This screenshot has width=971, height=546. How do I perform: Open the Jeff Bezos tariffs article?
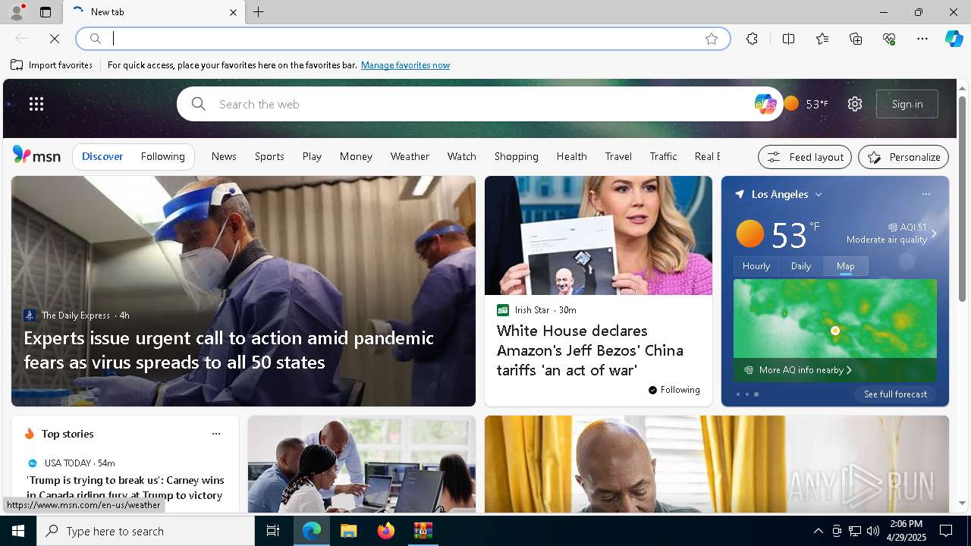(590, 350)
